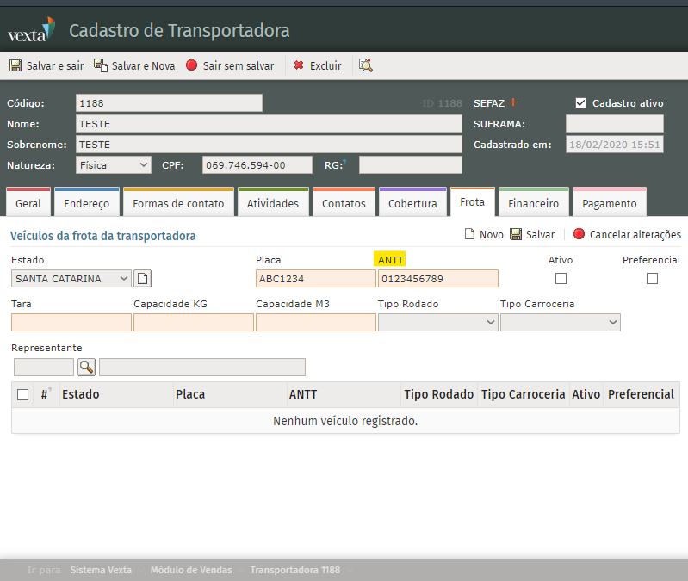Click the Capacidade KG input field
This screenshot has width=688, height=581.
point(194,322)
